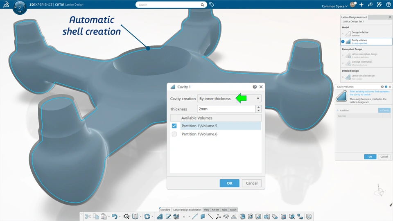Image resolution: width=393 pixels, height=221 pixels.
Task: Click the Share arrow icon in top bar
Action: pos(370,5)
